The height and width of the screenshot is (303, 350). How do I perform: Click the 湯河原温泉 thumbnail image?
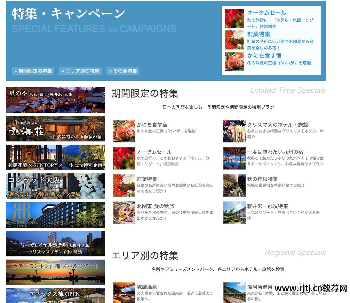235,292
